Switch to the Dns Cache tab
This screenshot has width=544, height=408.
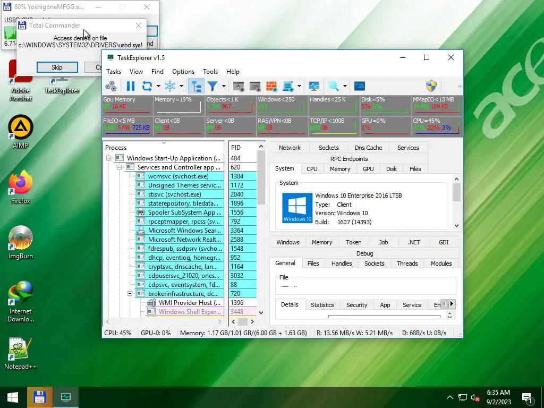[368, 148]
